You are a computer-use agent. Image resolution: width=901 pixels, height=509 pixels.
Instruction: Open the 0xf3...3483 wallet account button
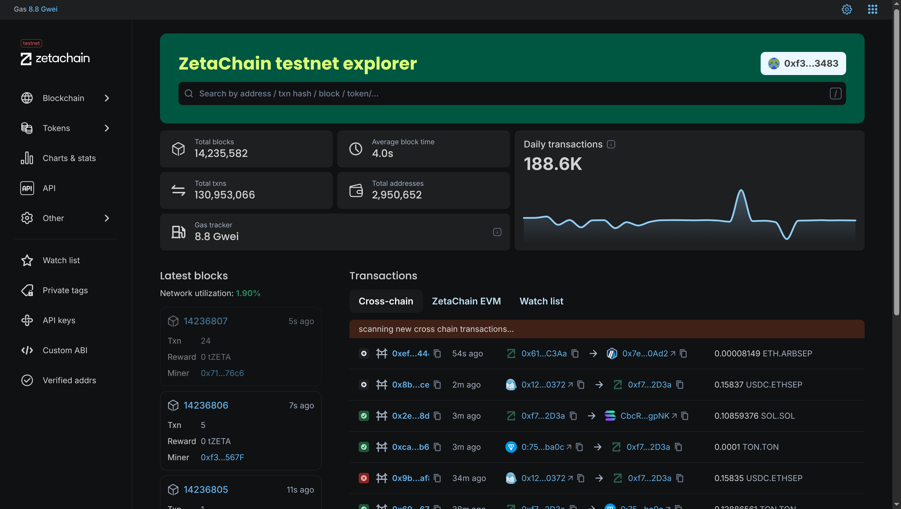[x=803, y=63]
